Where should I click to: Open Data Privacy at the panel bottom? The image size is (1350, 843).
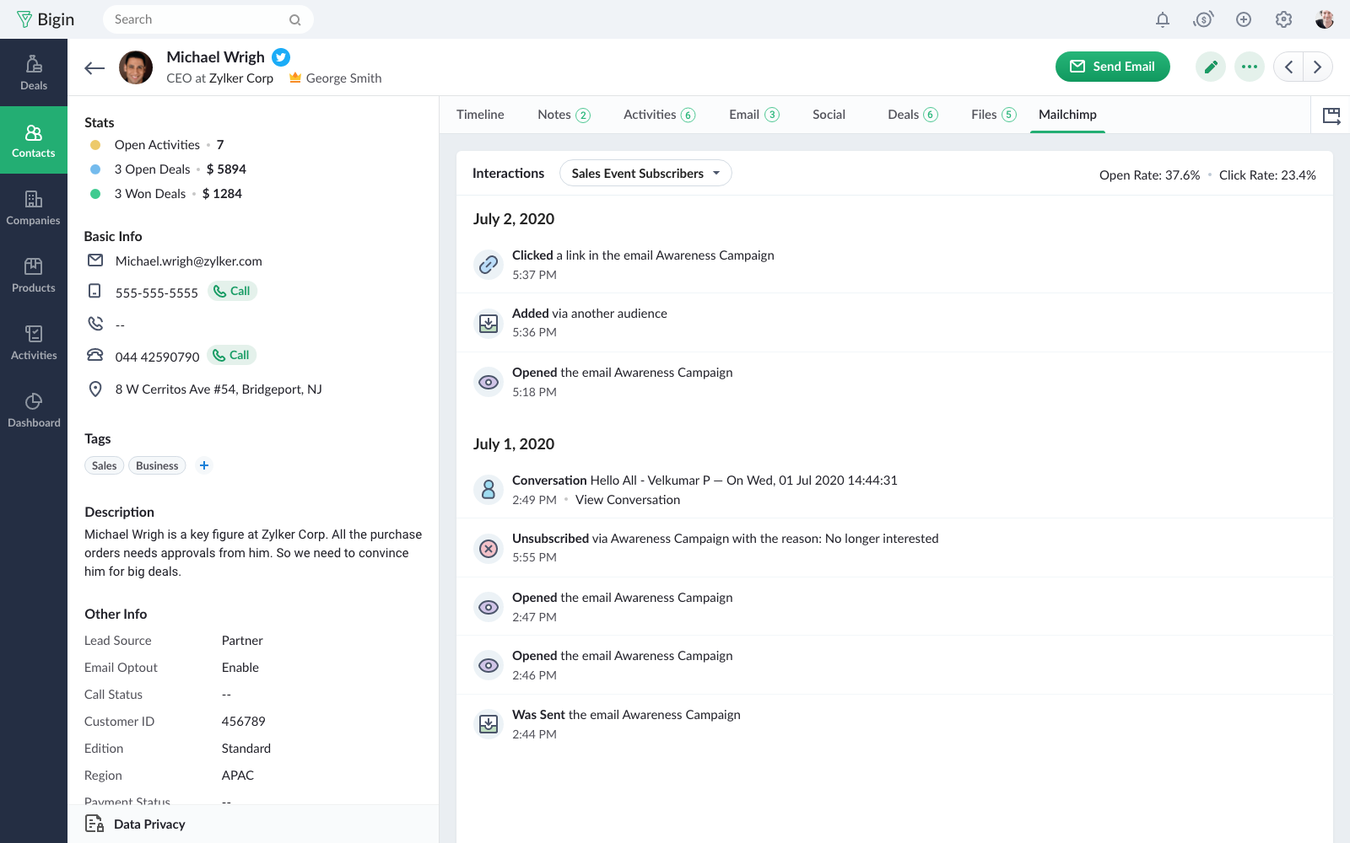click(x=148, y=824)
